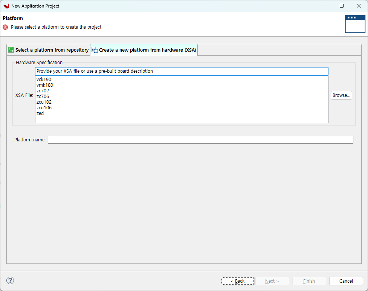Click Browse... to locate an XSA file
This screenshot has height=291, width=368.
(x=341, y=95)
